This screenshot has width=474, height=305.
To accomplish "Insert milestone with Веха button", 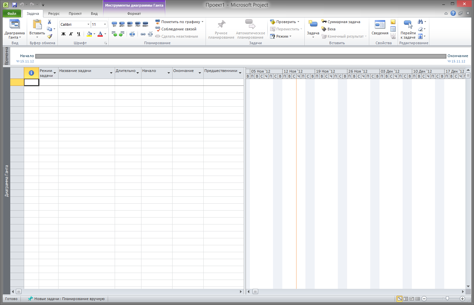I will [329, 29].
